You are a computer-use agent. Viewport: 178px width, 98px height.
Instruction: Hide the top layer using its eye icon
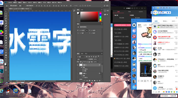coord(78,65)
